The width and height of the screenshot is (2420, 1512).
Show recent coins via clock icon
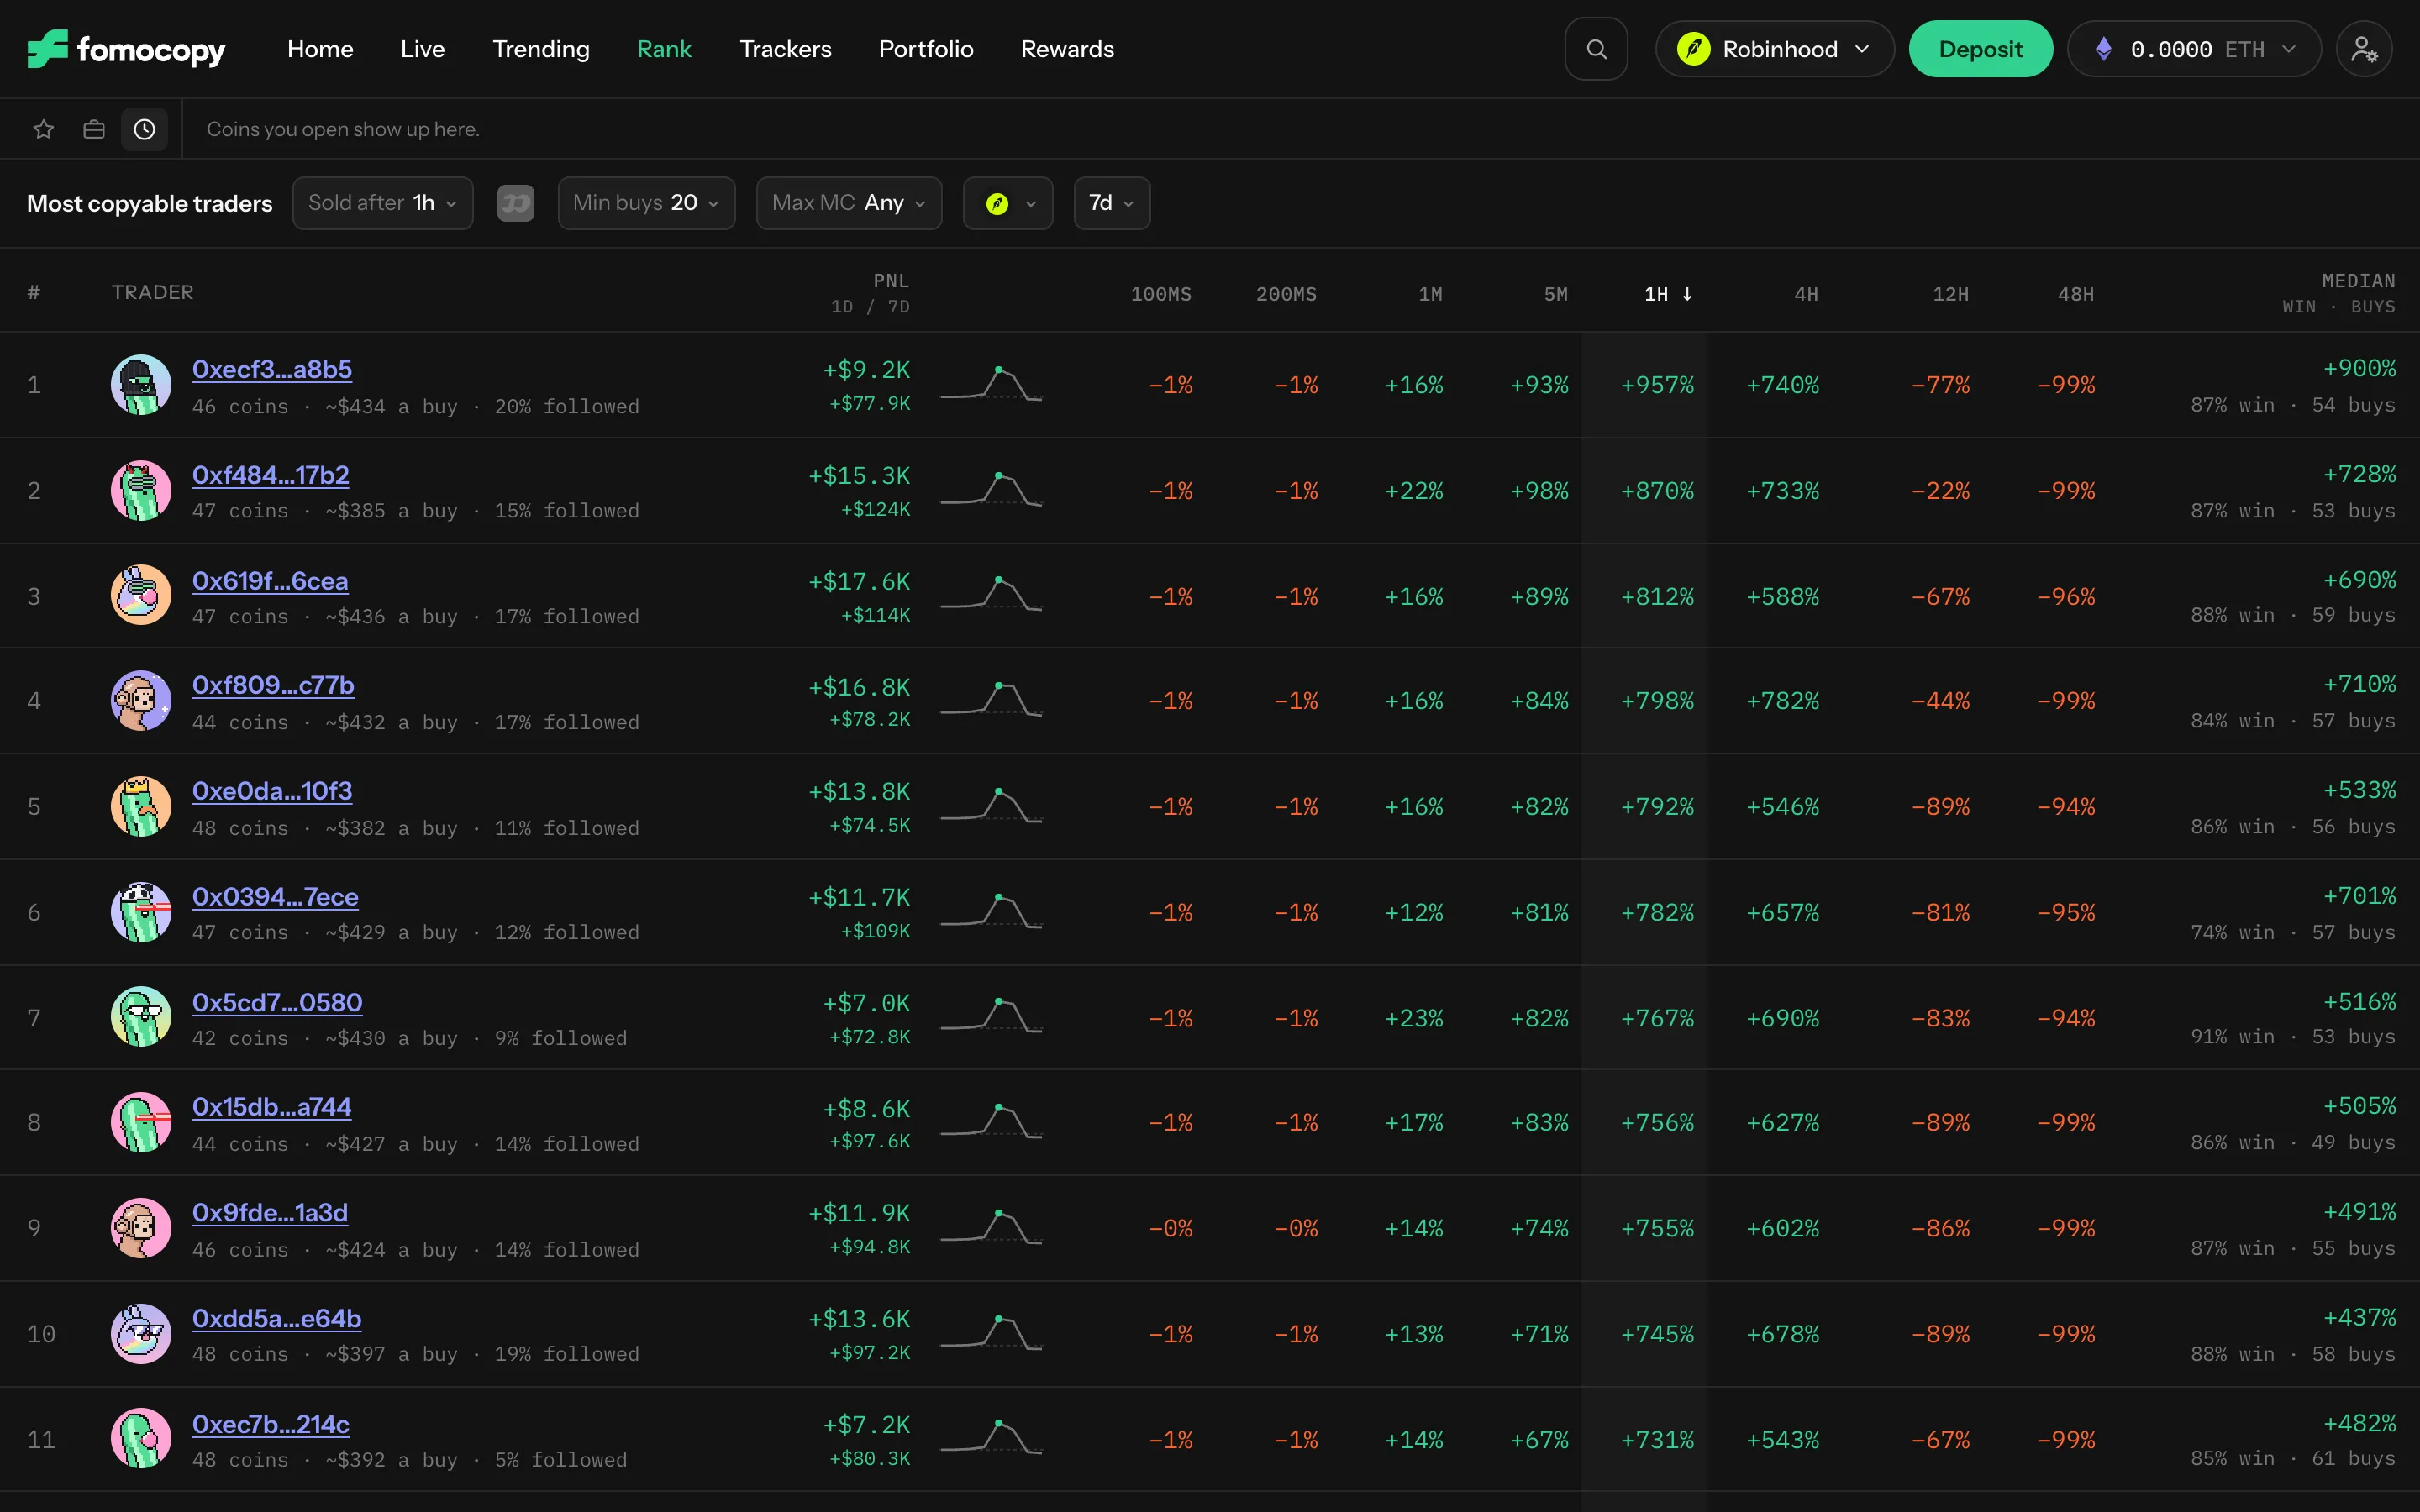[x=145, y=129]
